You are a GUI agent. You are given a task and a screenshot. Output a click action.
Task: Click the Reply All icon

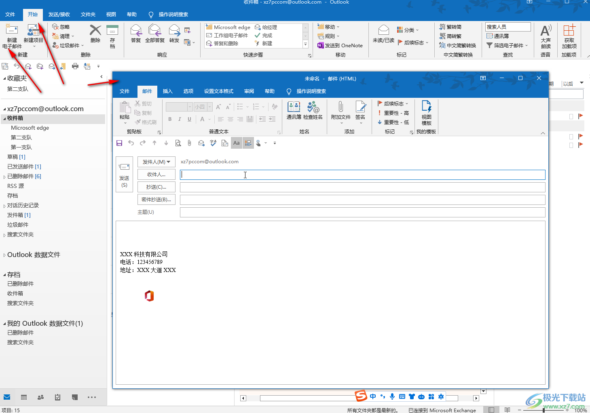[154, 30]
